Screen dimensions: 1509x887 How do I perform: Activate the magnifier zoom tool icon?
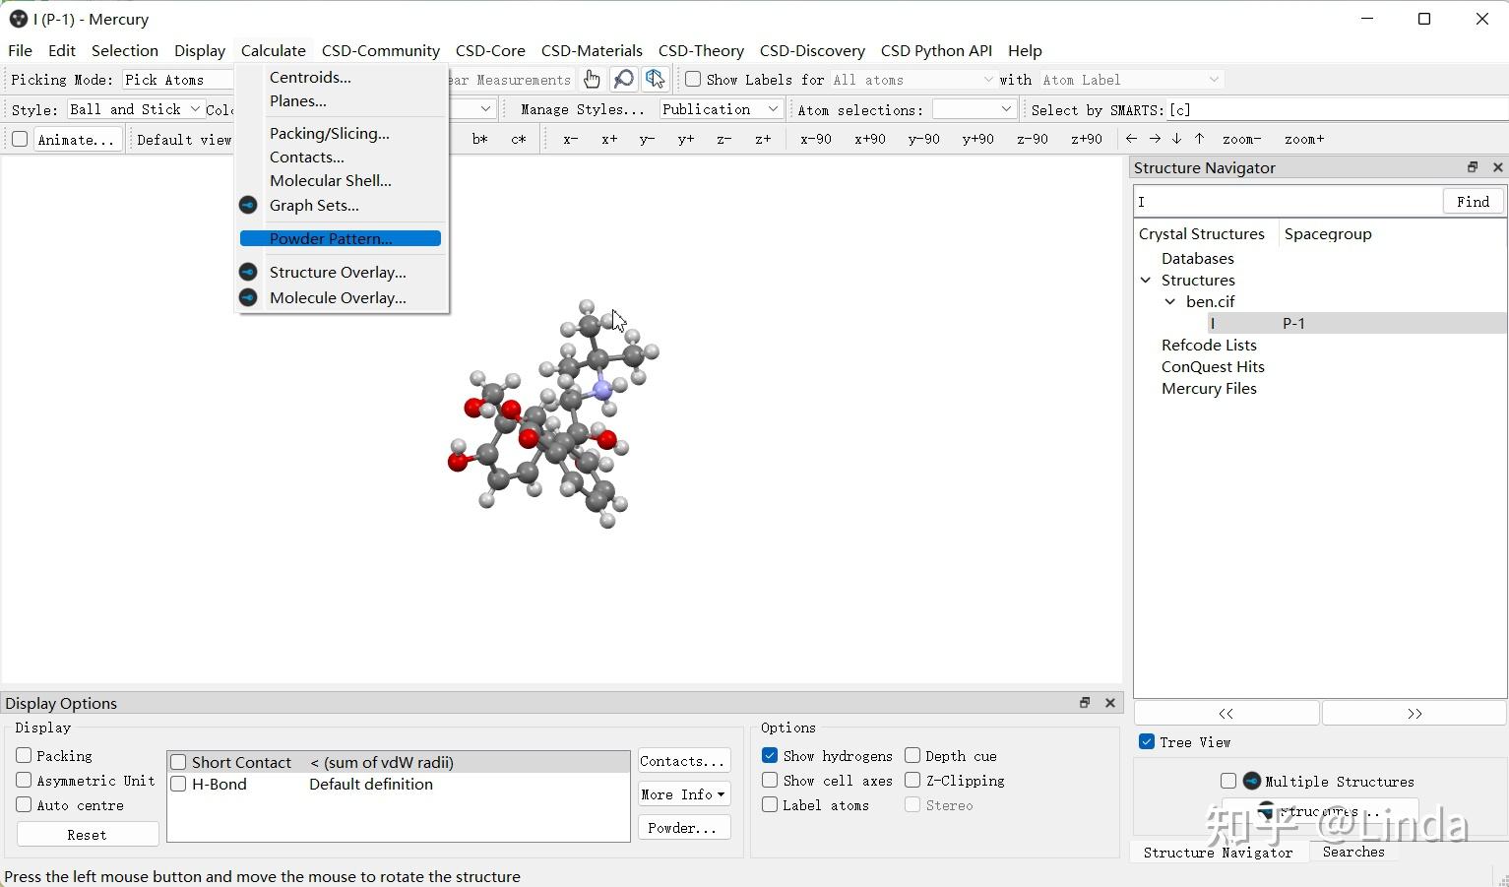point(623,80)
